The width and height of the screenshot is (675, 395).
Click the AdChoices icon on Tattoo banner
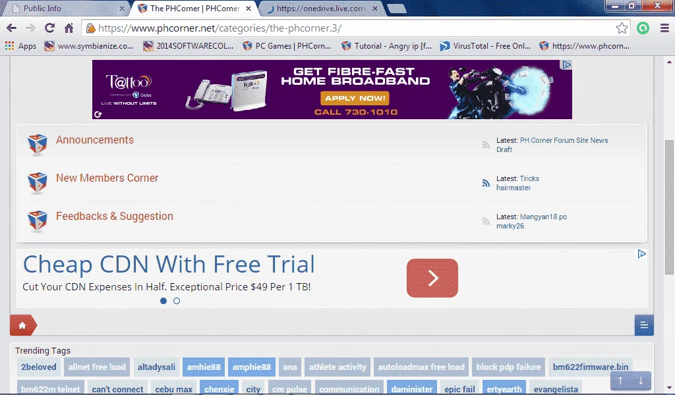566,65
